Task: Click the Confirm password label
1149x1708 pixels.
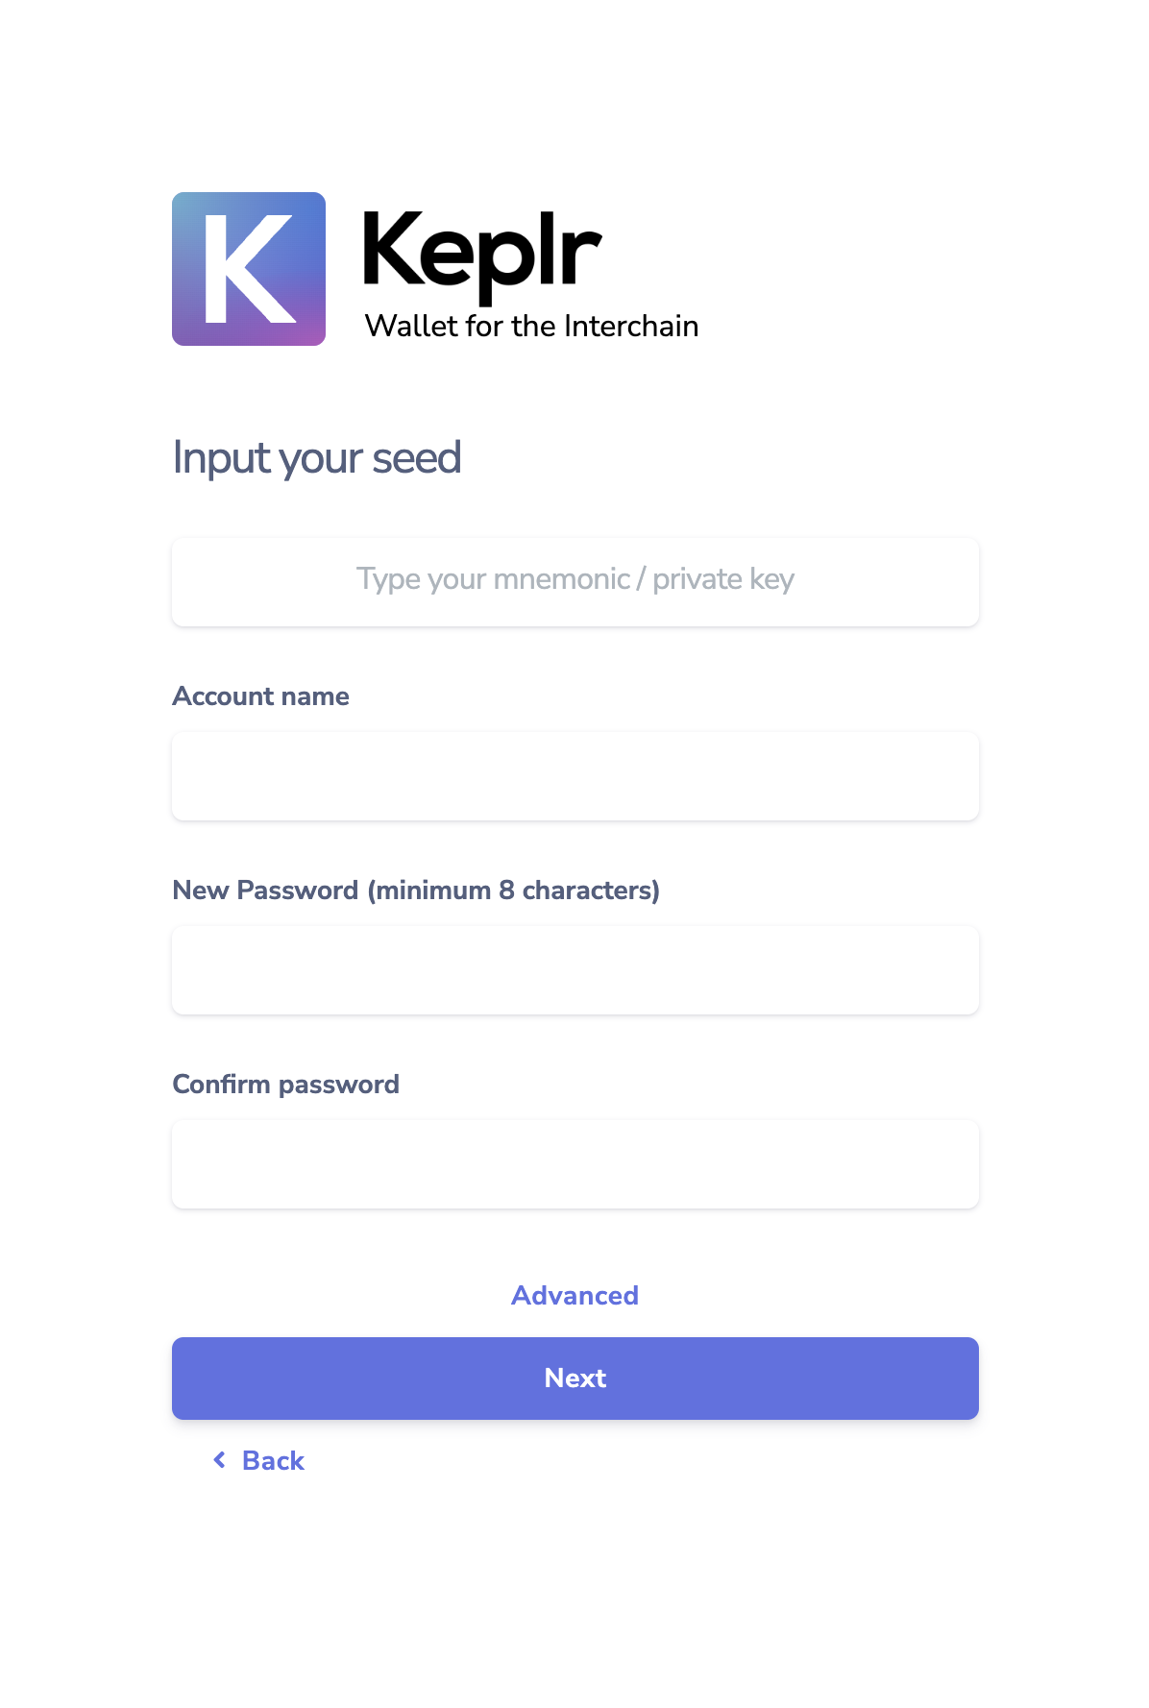Action: 285,1085
